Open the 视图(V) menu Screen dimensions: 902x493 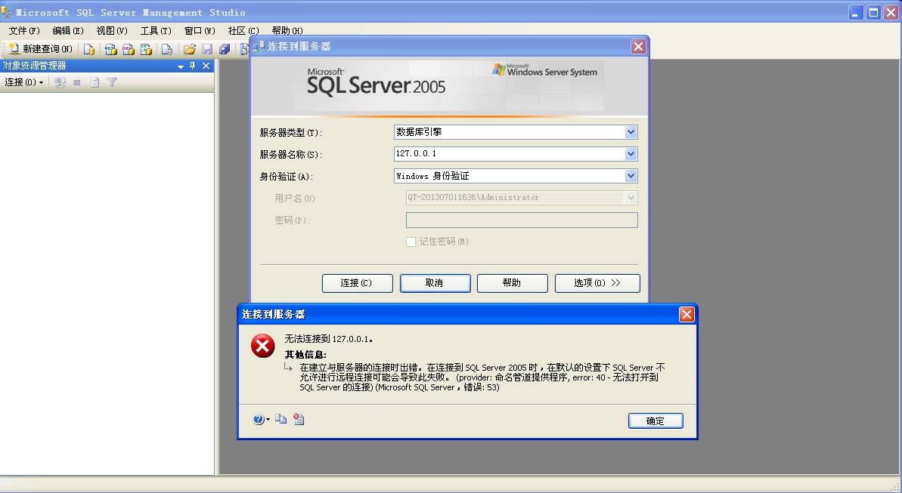coord(112,31)
